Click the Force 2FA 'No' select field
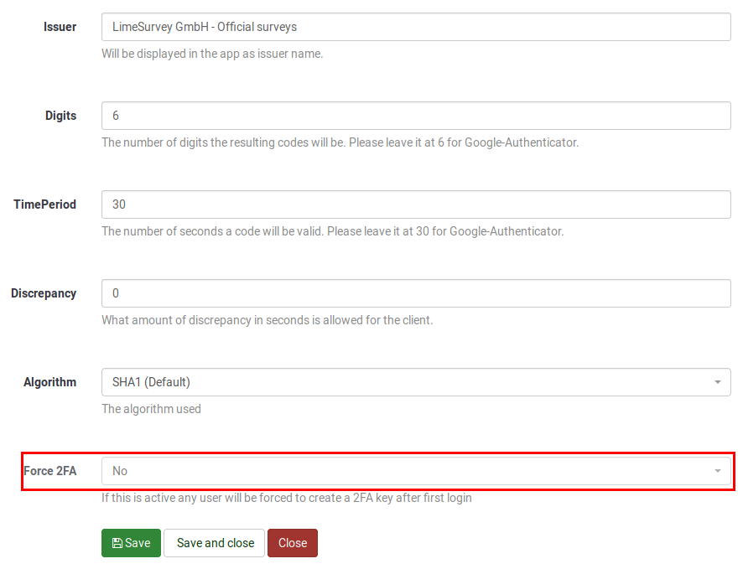The width and height of the screenshot is (743, 569). [x=416, y=471]
